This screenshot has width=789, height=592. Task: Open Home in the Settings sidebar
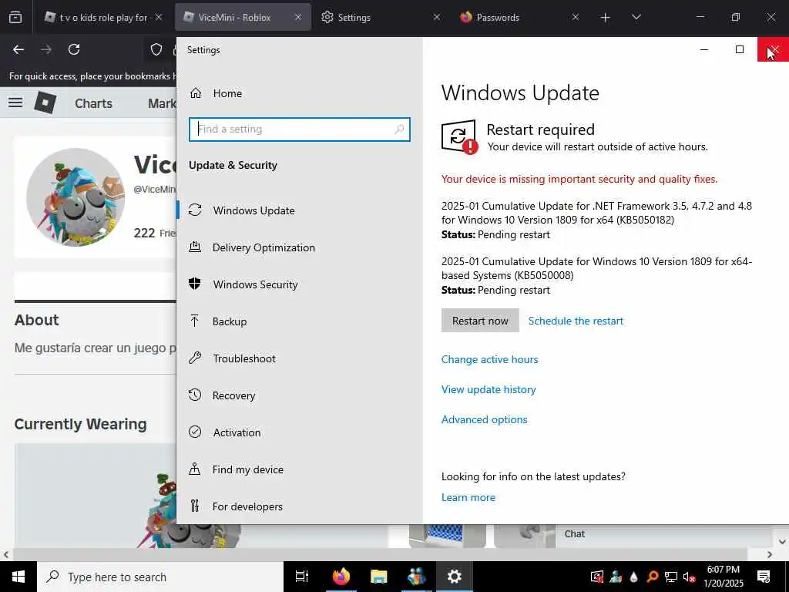tap(227, 93)
